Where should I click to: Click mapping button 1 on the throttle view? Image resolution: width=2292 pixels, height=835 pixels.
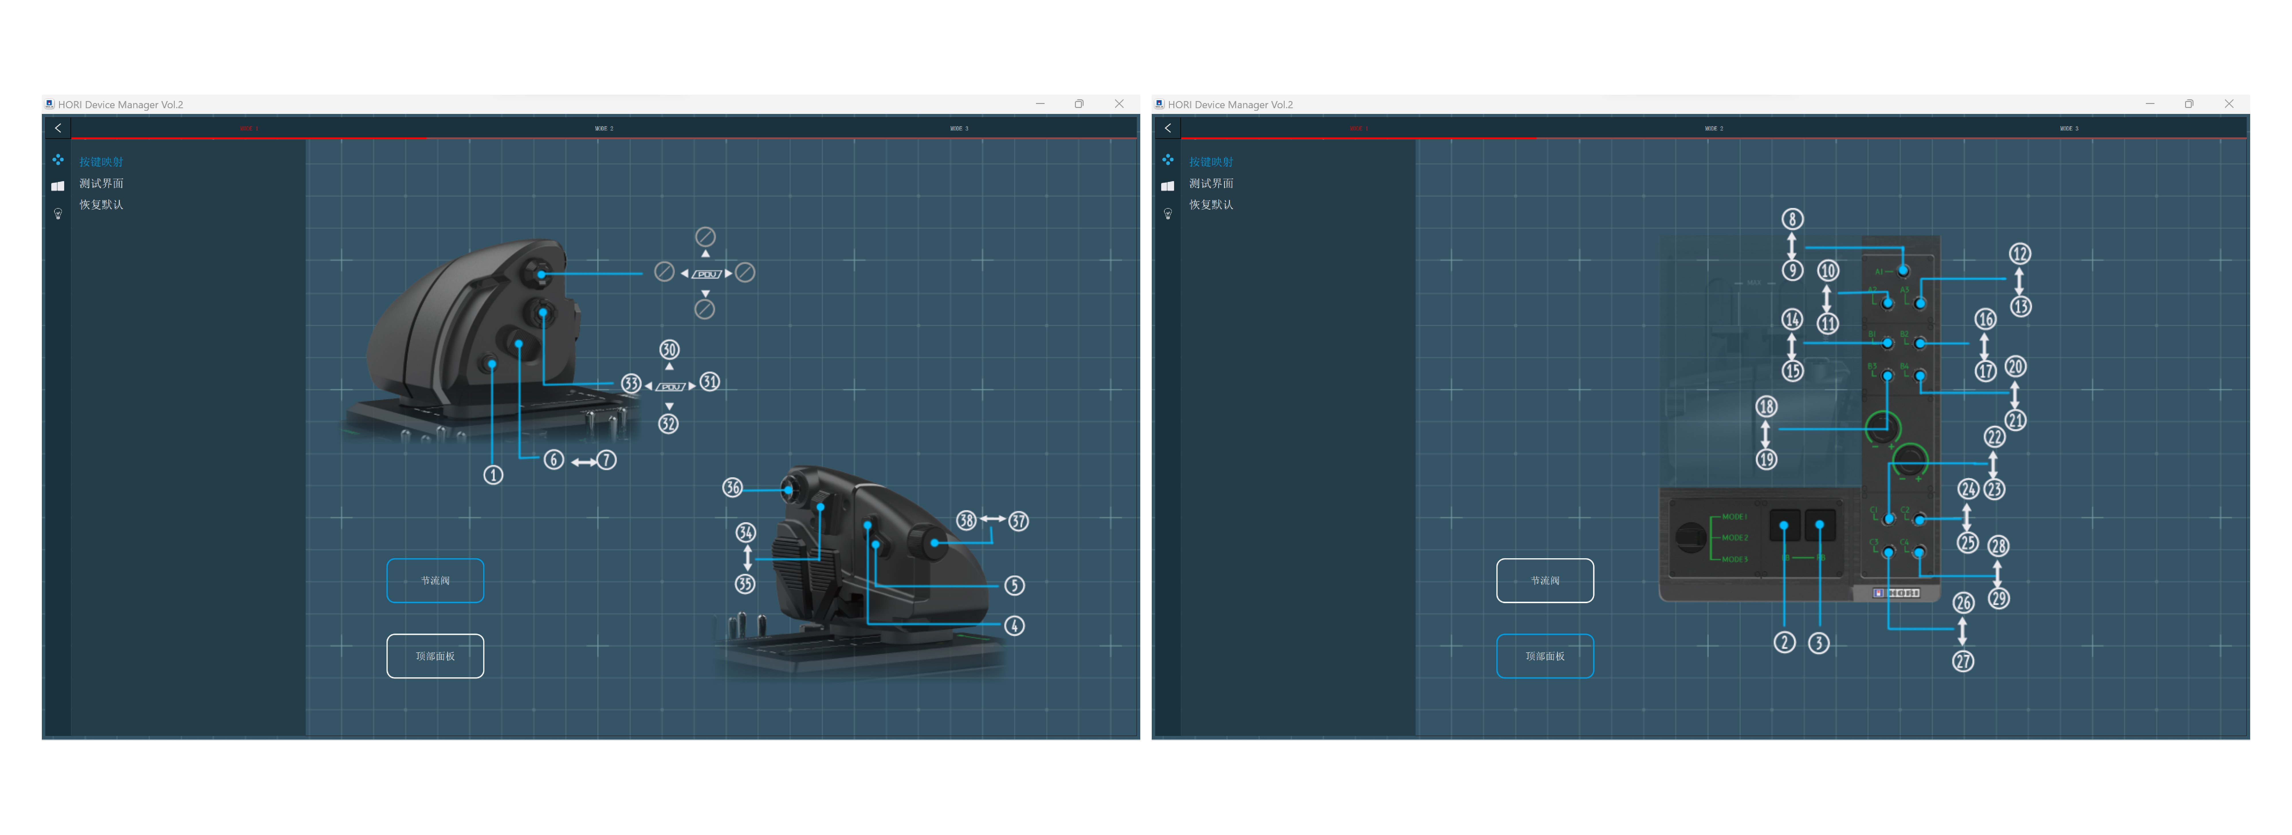click(493, 475)
